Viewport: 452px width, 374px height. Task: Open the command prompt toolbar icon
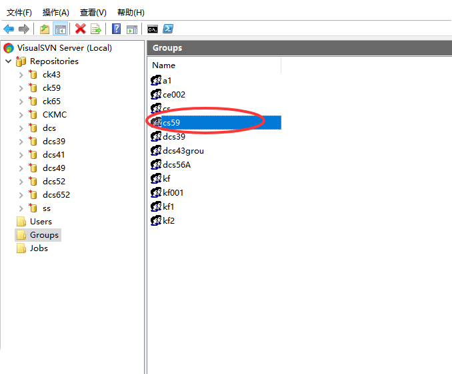coord(153,29)
